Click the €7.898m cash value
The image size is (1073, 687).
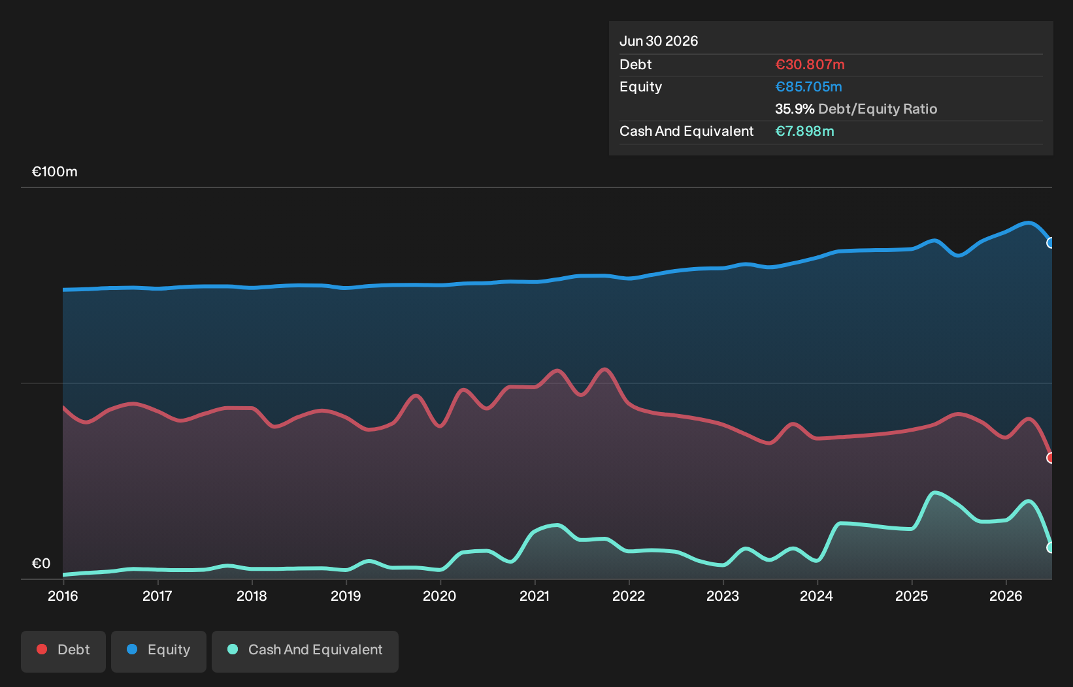804,131
